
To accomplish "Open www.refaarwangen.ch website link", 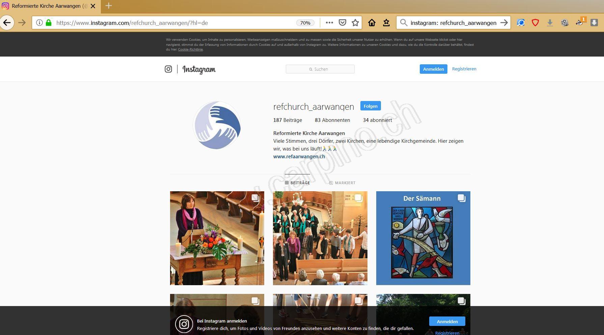I will tap(299, 157).
